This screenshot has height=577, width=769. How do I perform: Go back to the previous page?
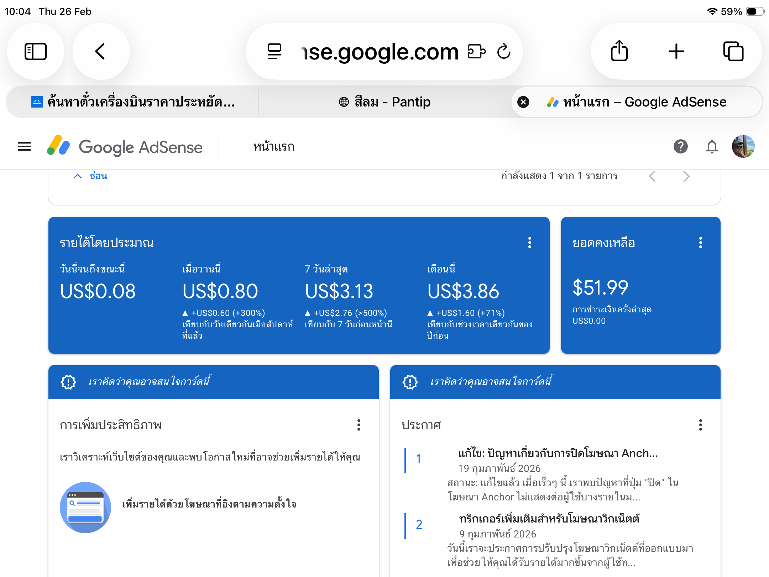pos(101,52)
